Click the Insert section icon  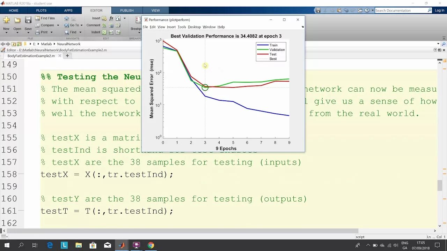(104, 18)
